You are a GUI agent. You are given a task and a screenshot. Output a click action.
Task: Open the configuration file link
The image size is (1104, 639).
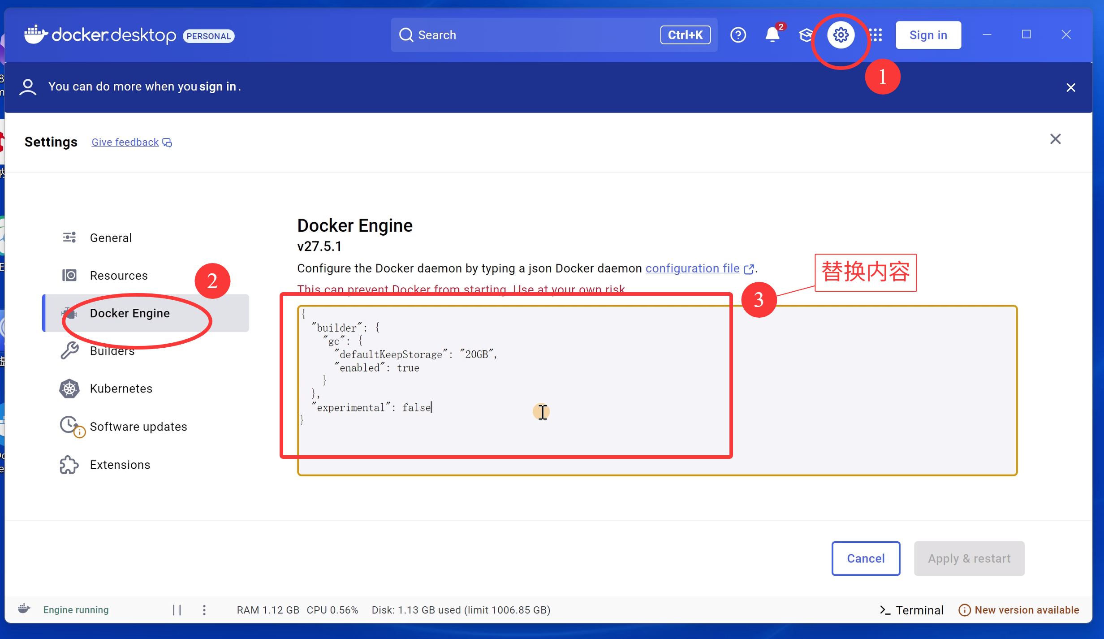click(692, 268)
